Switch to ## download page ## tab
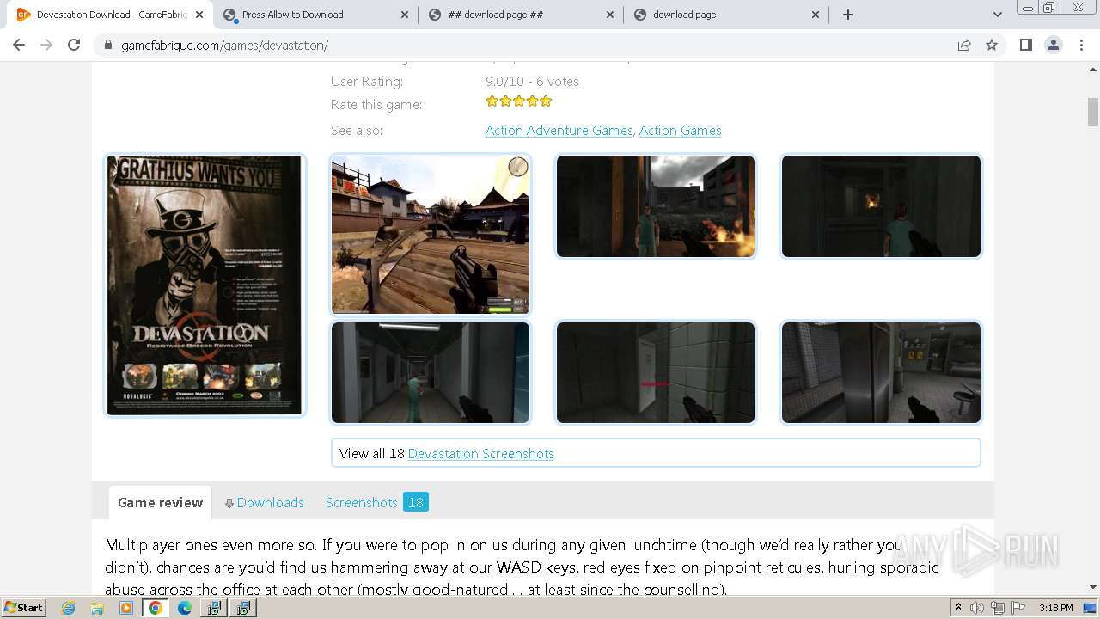Image resolution: width=1100 pixels, height=619 pixels. (521, 15)
